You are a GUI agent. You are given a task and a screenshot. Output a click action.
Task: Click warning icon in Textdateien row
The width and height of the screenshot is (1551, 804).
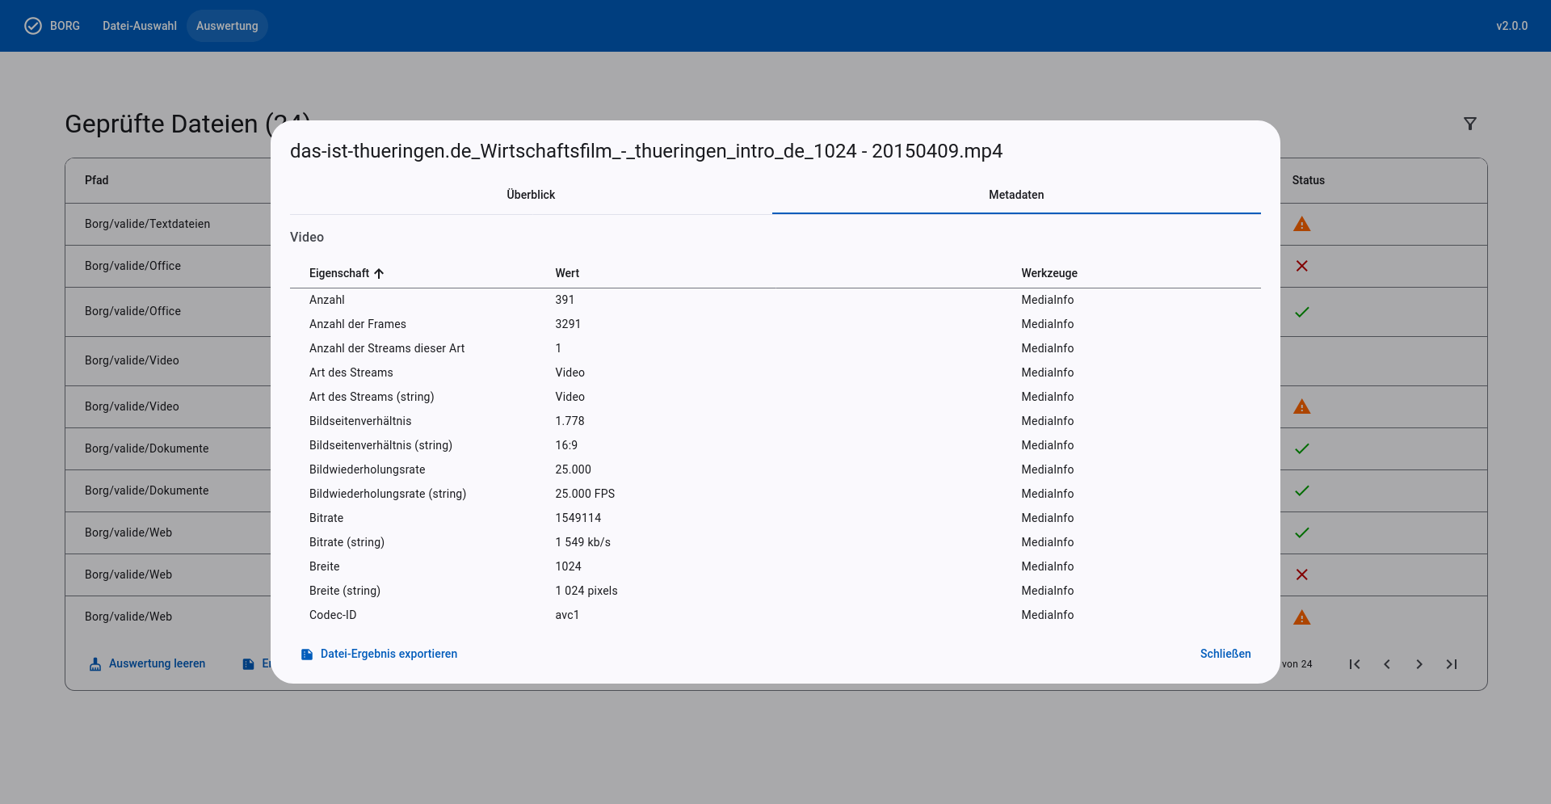[1302, 224]
